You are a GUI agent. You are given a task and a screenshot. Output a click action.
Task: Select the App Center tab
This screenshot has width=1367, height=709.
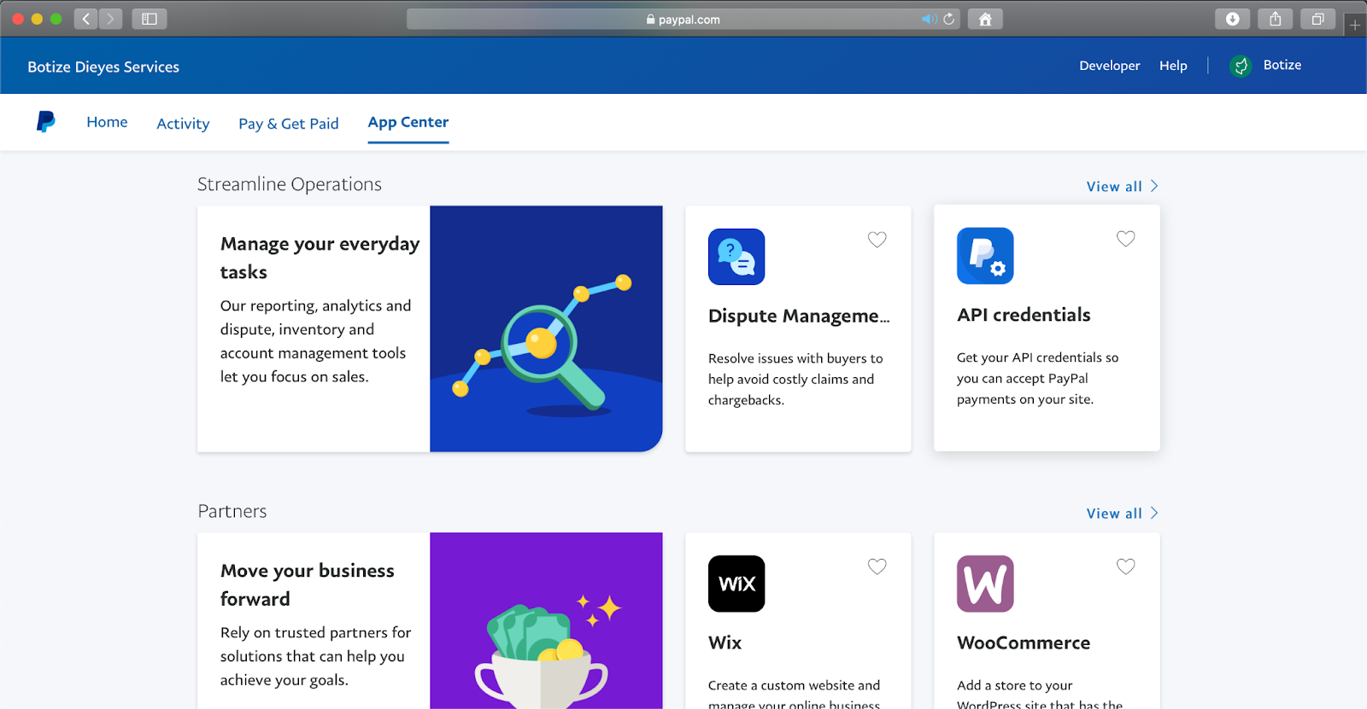coord(408,122)
